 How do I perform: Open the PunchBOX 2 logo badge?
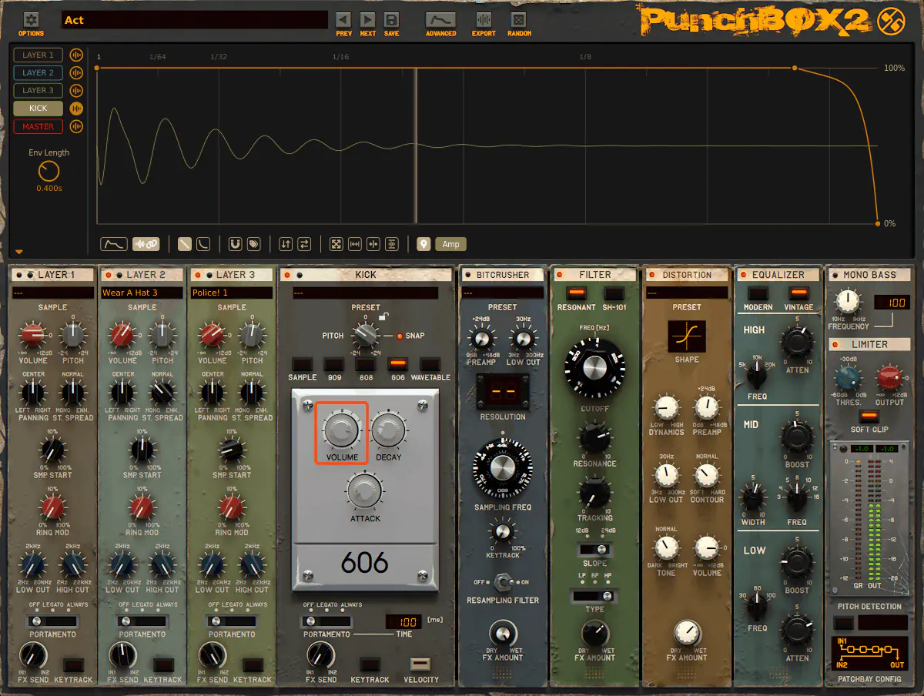(892, 20)
